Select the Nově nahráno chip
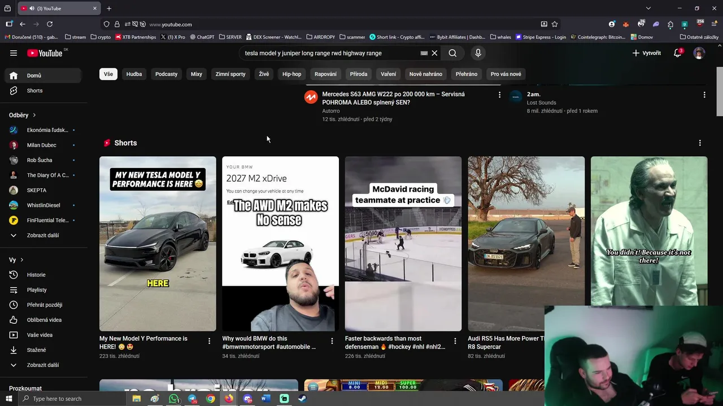Screen dimensions: 723x406 (426, 74)
